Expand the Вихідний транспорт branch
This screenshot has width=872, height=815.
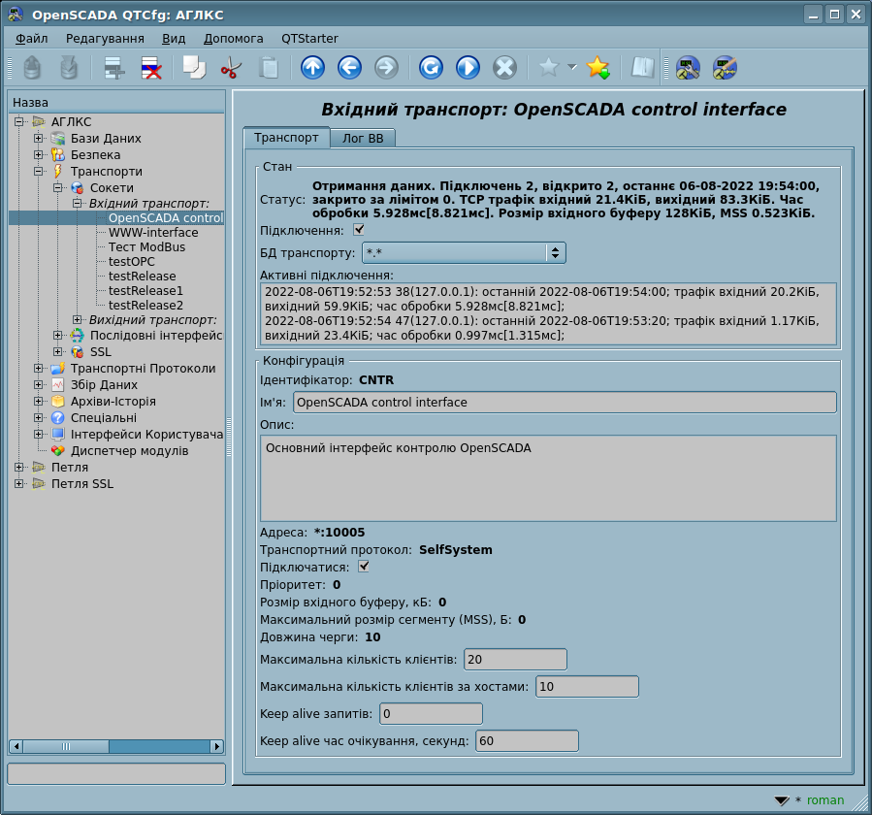click(78, 320)
